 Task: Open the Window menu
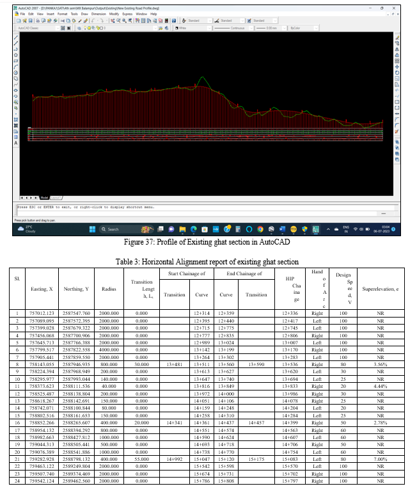click(141, 14)
